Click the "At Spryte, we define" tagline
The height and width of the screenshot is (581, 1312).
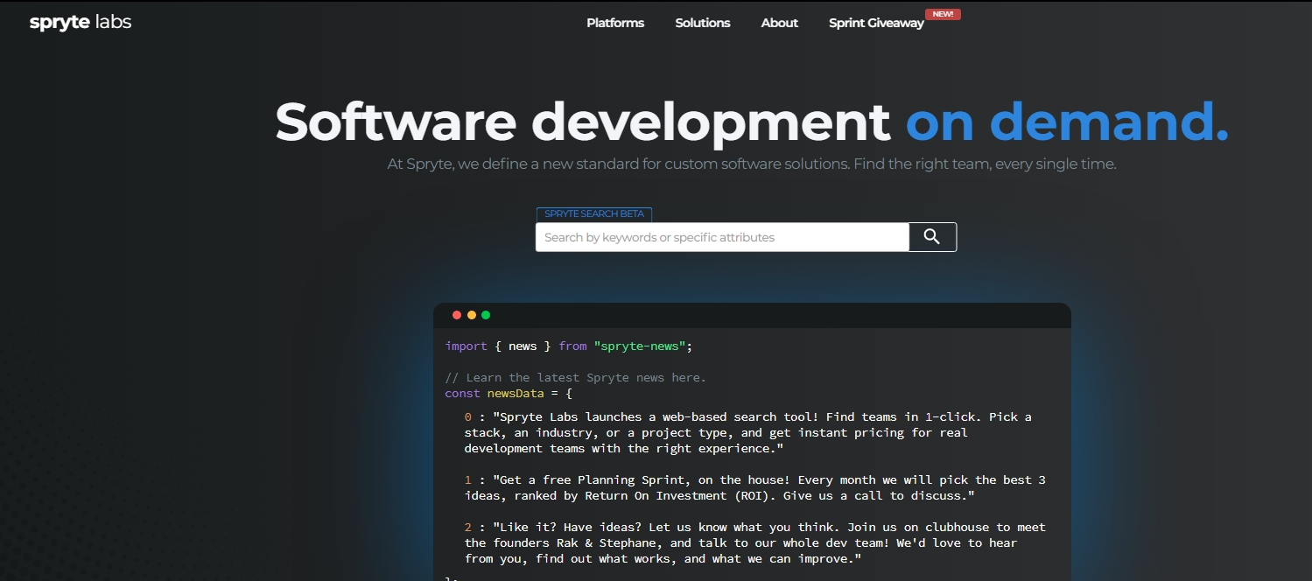(x=752, y=164)
